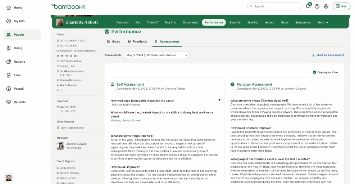Switch to the Goals sub-tab
Viewport: 355px width, 184px height.
click(x=113, y=42)
